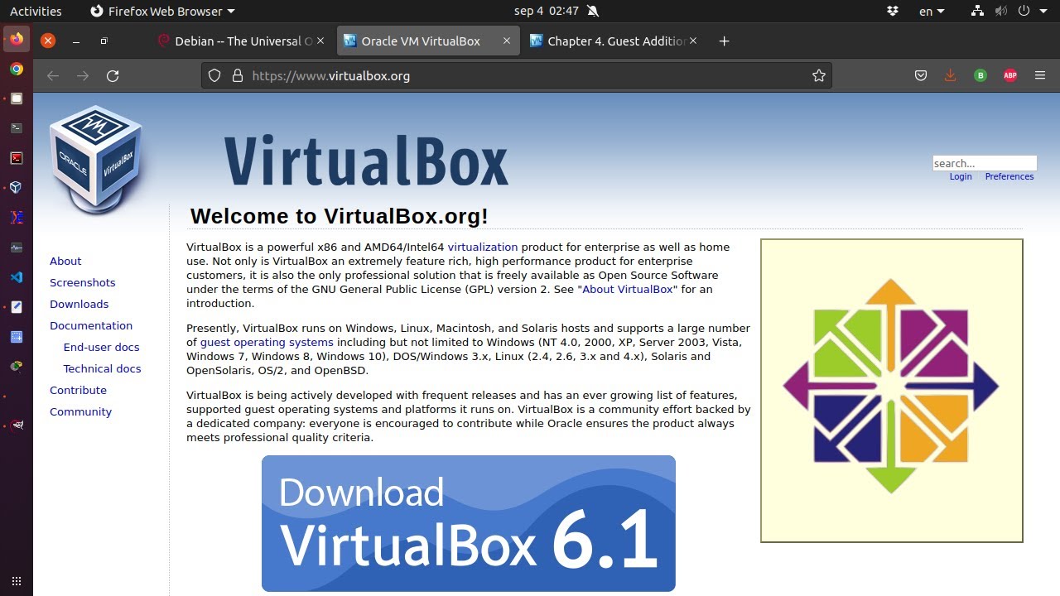This screenshot has width=1060, height=596.
Task: Open the Preferences link
Action: (1009, 176)
